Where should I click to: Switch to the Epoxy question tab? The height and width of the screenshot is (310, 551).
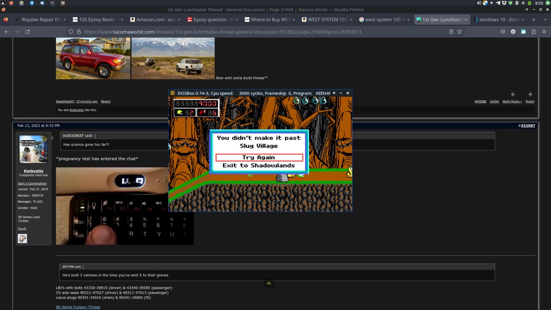pyautogui.click(x=212, y=19)
